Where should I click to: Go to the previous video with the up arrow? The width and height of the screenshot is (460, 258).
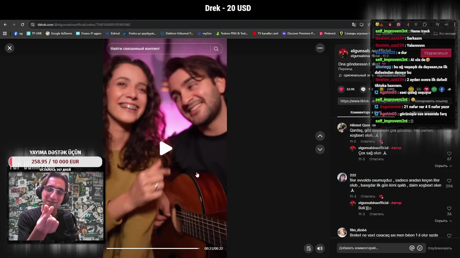click(320, 136)
